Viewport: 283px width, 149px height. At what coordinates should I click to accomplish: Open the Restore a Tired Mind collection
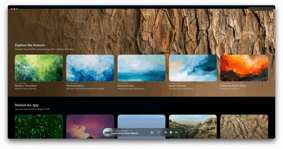pos(39,68)
